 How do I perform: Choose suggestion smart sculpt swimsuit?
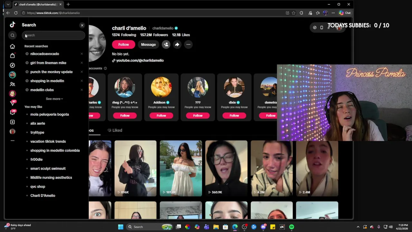(48, 169)
